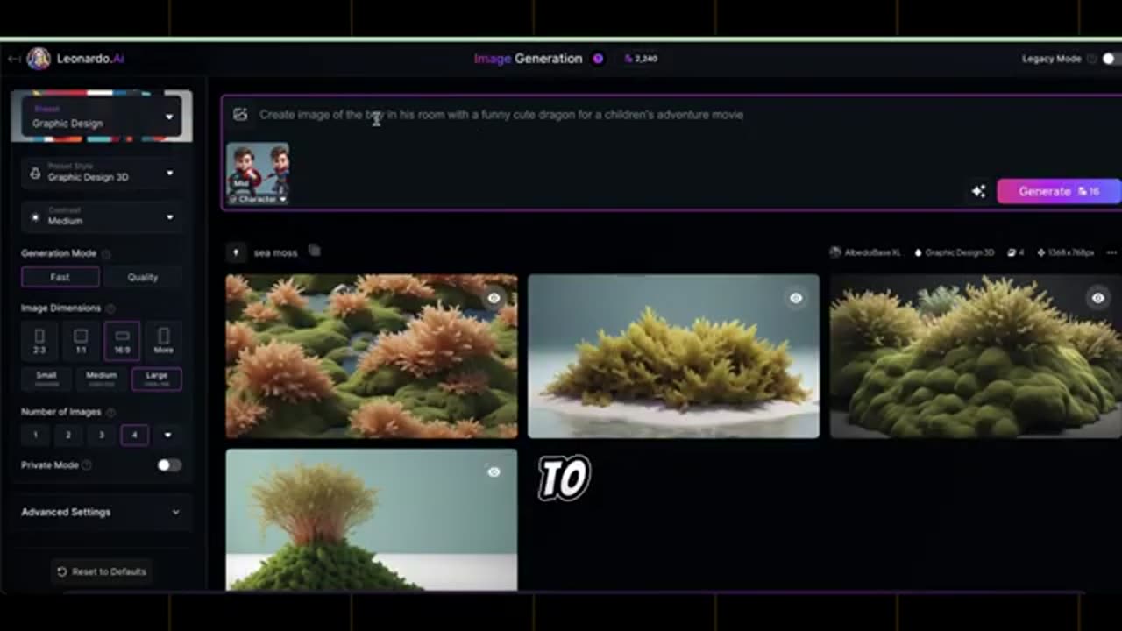Screen dimensions: 1122x631
Task: Toggle visibility of the yellow moss image
Action: [x=796, y=298]
